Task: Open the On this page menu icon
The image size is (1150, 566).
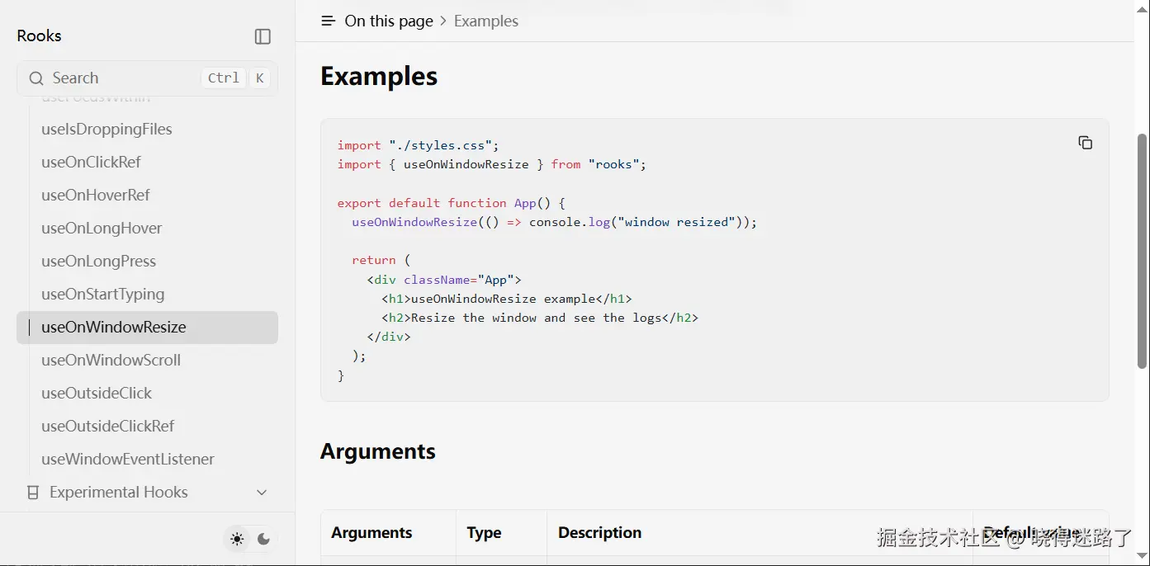Action: [328, 21]
